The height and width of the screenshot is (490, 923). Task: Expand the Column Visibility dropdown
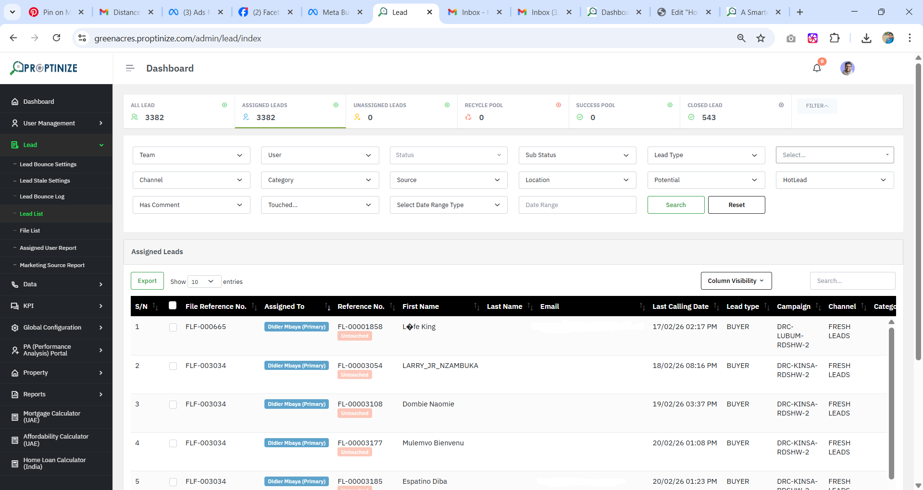pos(736,281)
